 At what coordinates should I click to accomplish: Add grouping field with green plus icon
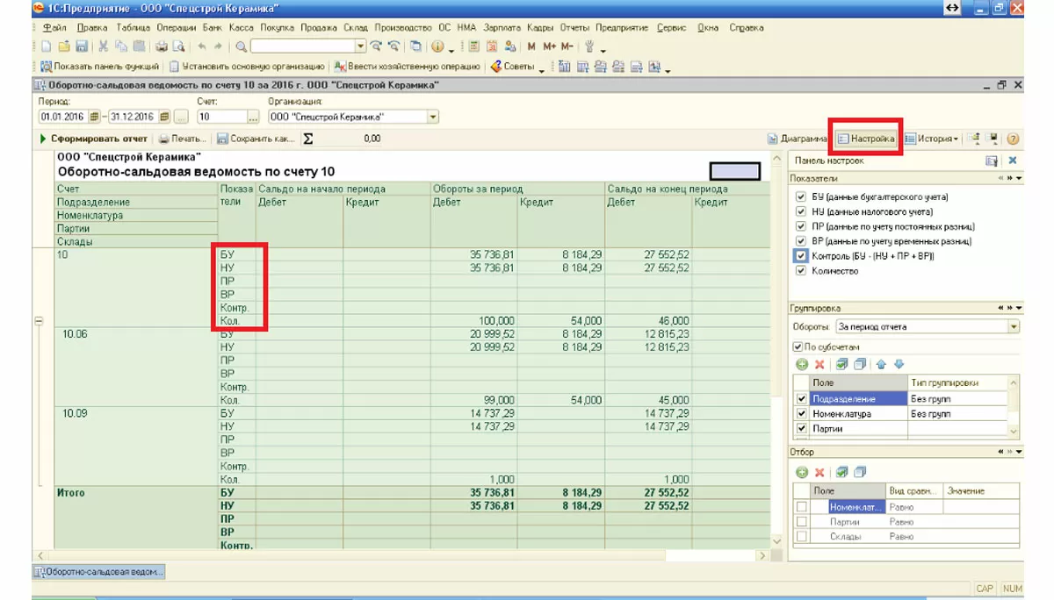point(802,365)
